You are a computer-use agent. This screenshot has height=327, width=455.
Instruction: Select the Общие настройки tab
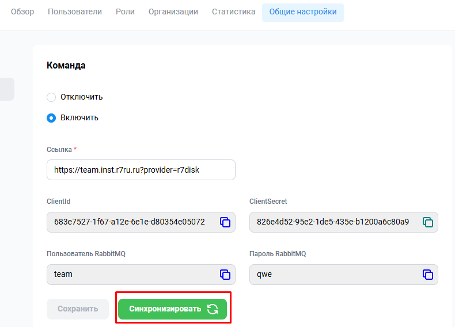pyautogui.click(x=302, y=12)
